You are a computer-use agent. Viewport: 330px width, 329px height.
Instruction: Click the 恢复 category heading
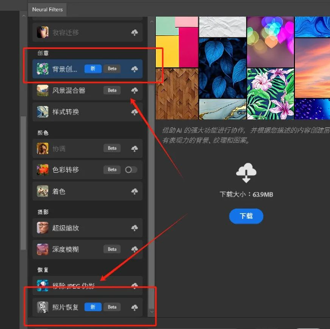(x=43, y=270)
